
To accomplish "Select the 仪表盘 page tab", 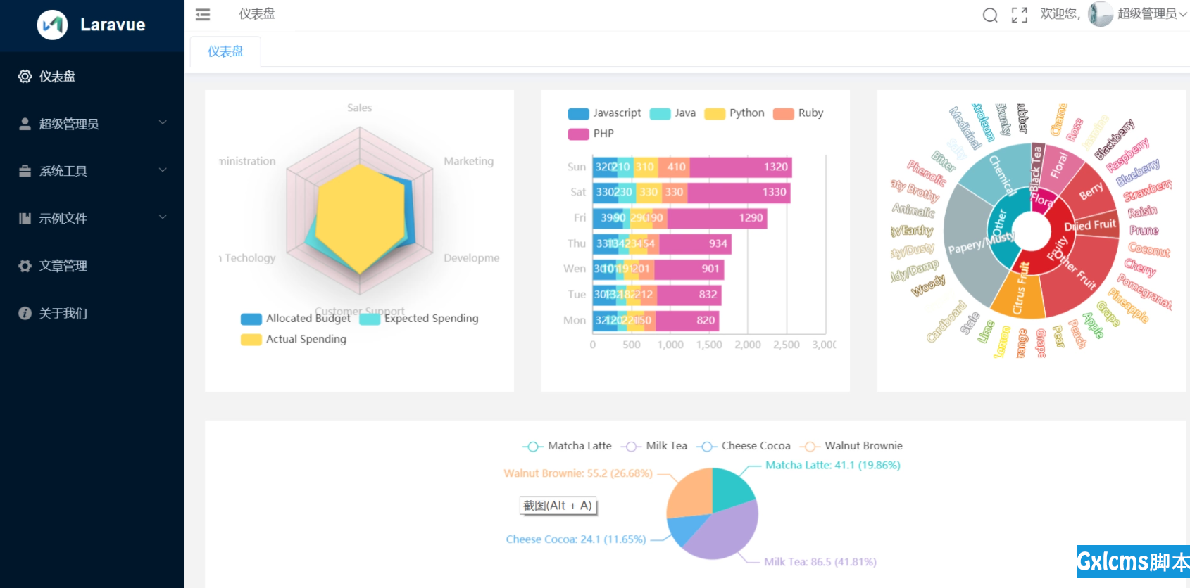I will click(225, 51).
